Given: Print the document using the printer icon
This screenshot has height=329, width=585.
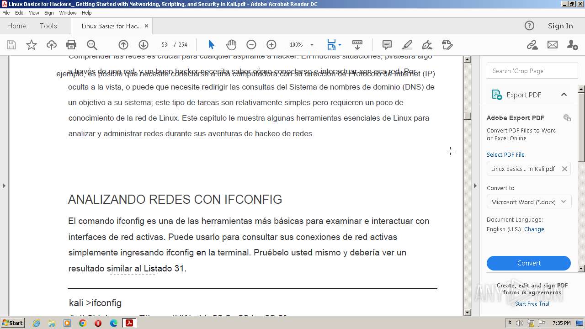Looking at the screenshot, I should tap(71, 45).
